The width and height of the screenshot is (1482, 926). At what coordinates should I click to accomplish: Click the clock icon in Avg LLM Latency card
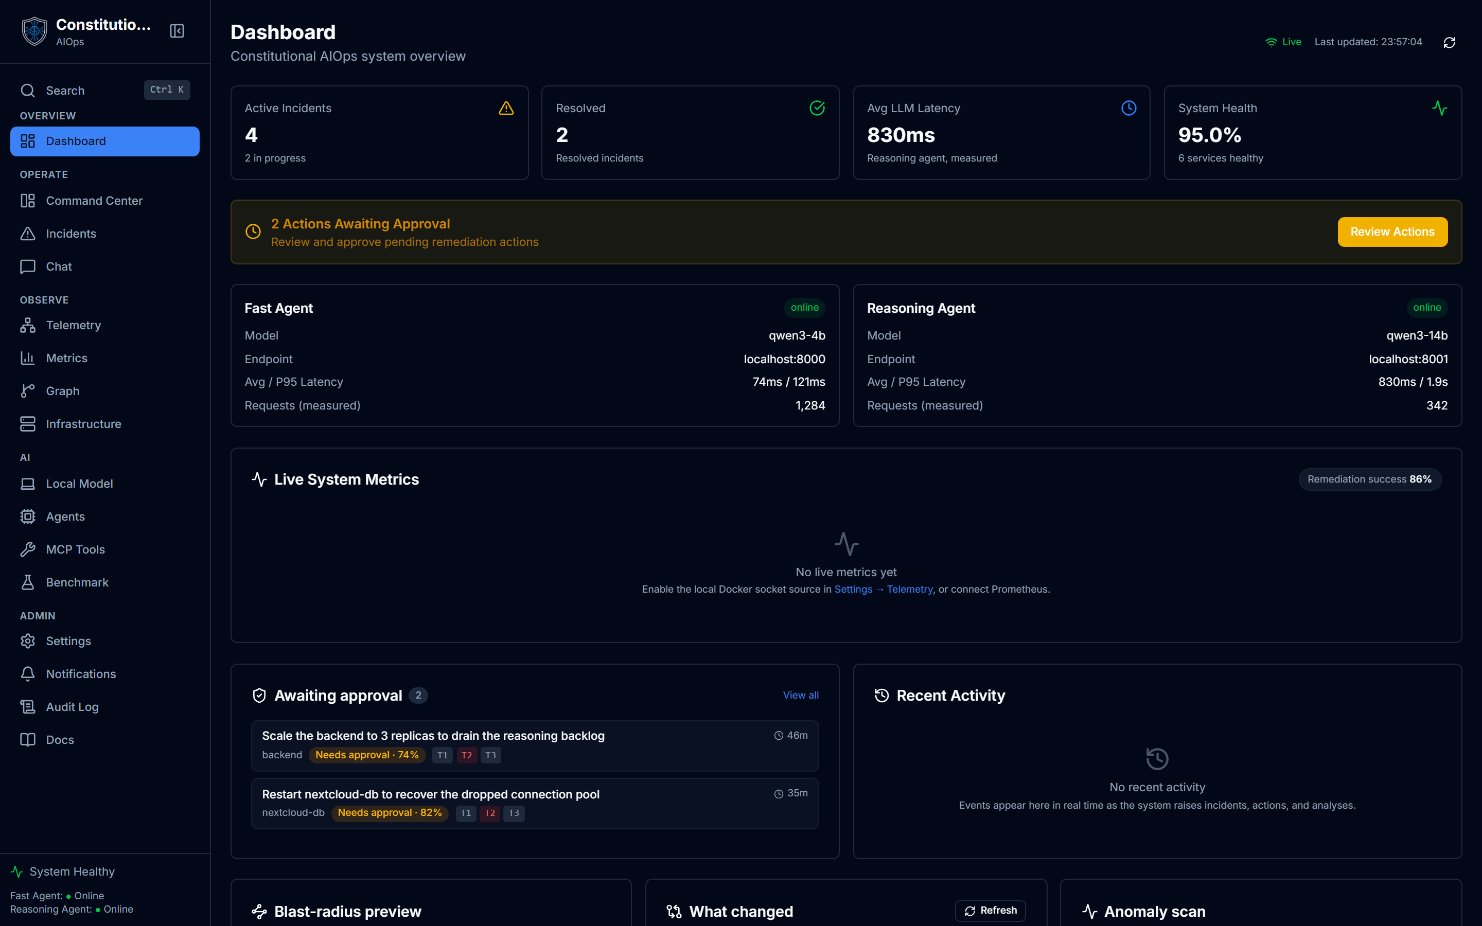1128,109
